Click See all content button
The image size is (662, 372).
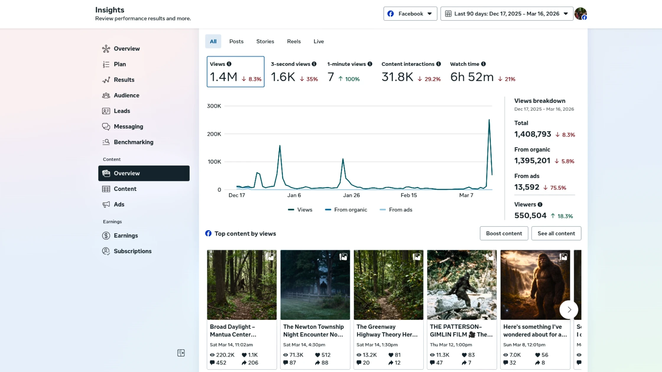click(556, 234)
